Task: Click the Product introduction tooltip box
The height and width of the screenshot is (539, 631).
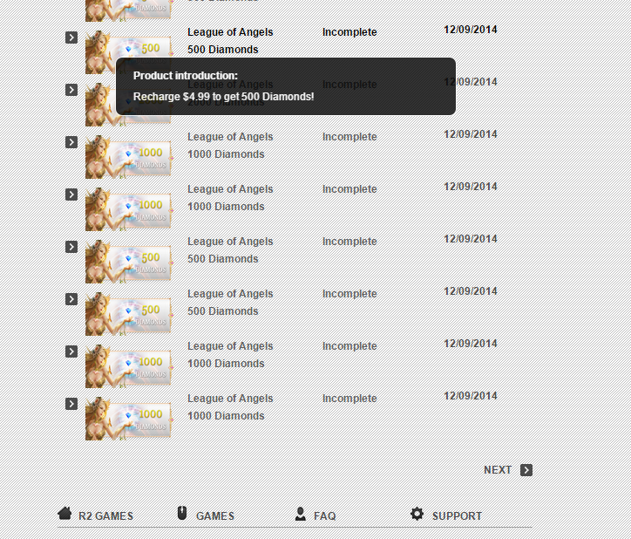Action: click(x=285, y=86)
